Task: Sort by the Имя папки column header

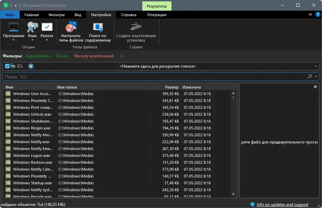Action: pos(103,87)
